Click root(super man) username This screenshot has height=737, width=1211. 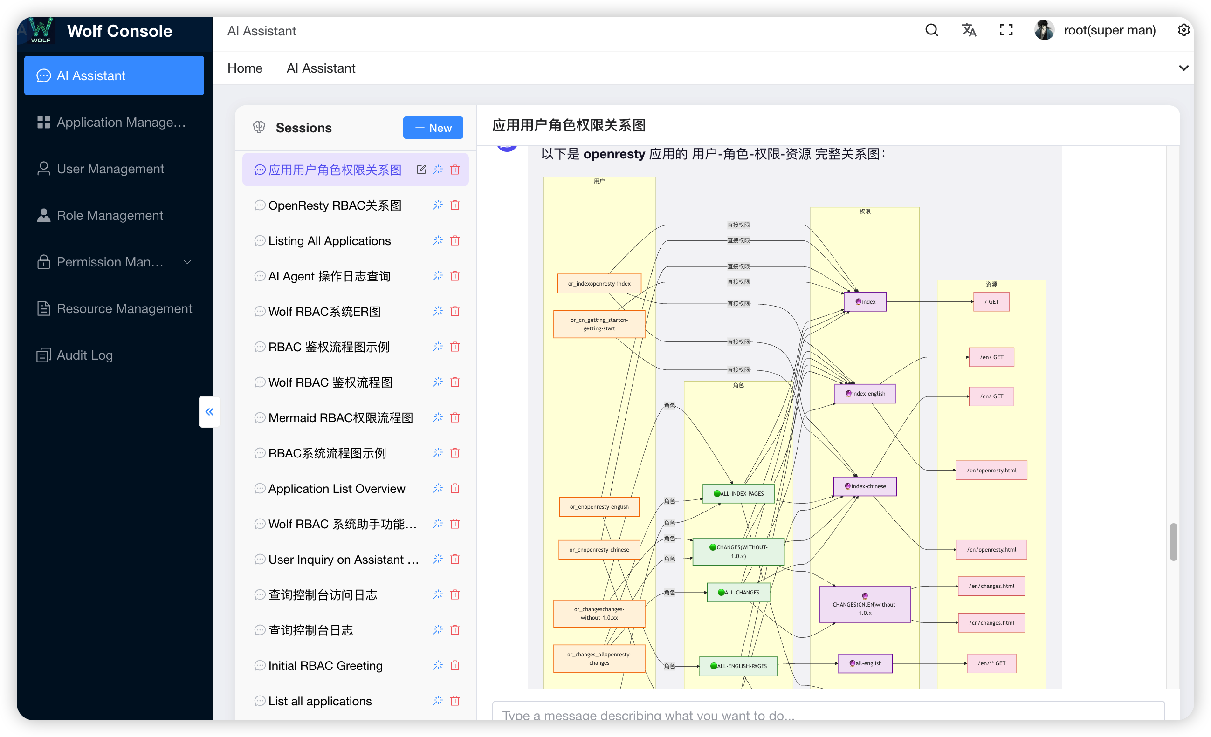pos(1109,30)
